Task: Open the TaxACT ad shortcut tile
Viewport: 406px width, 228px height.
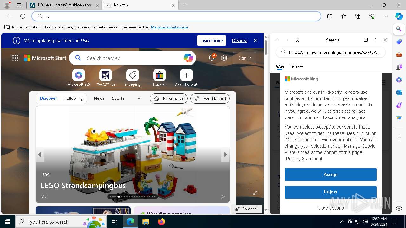Action: pos(106,78)
